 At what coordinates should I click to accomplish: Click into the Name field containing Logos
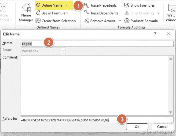click(97, 44)
